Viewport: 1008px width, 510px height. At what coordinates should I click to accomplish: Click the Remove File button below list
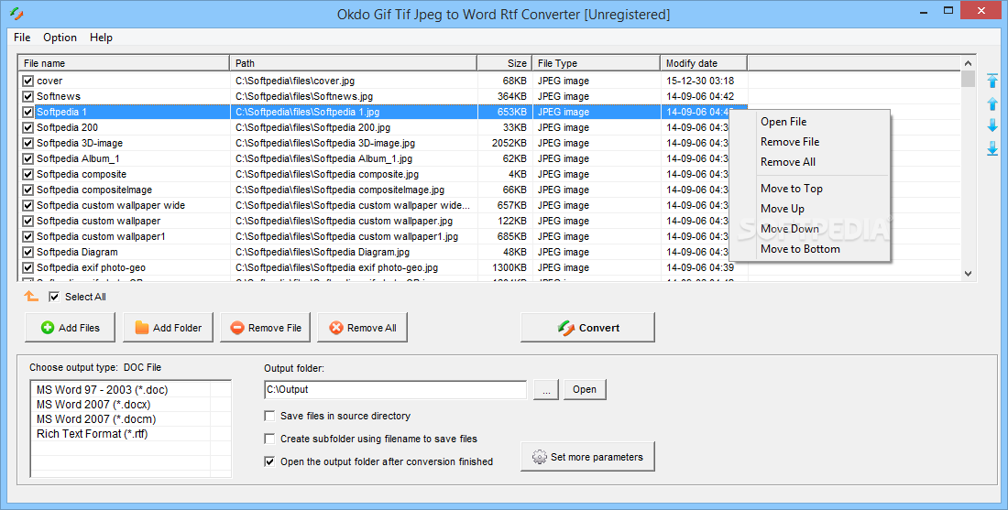266,328
